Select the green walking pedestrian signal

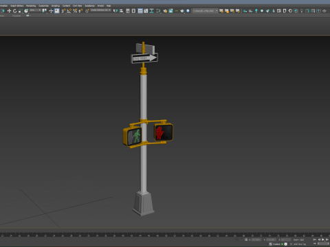[133, 137]
